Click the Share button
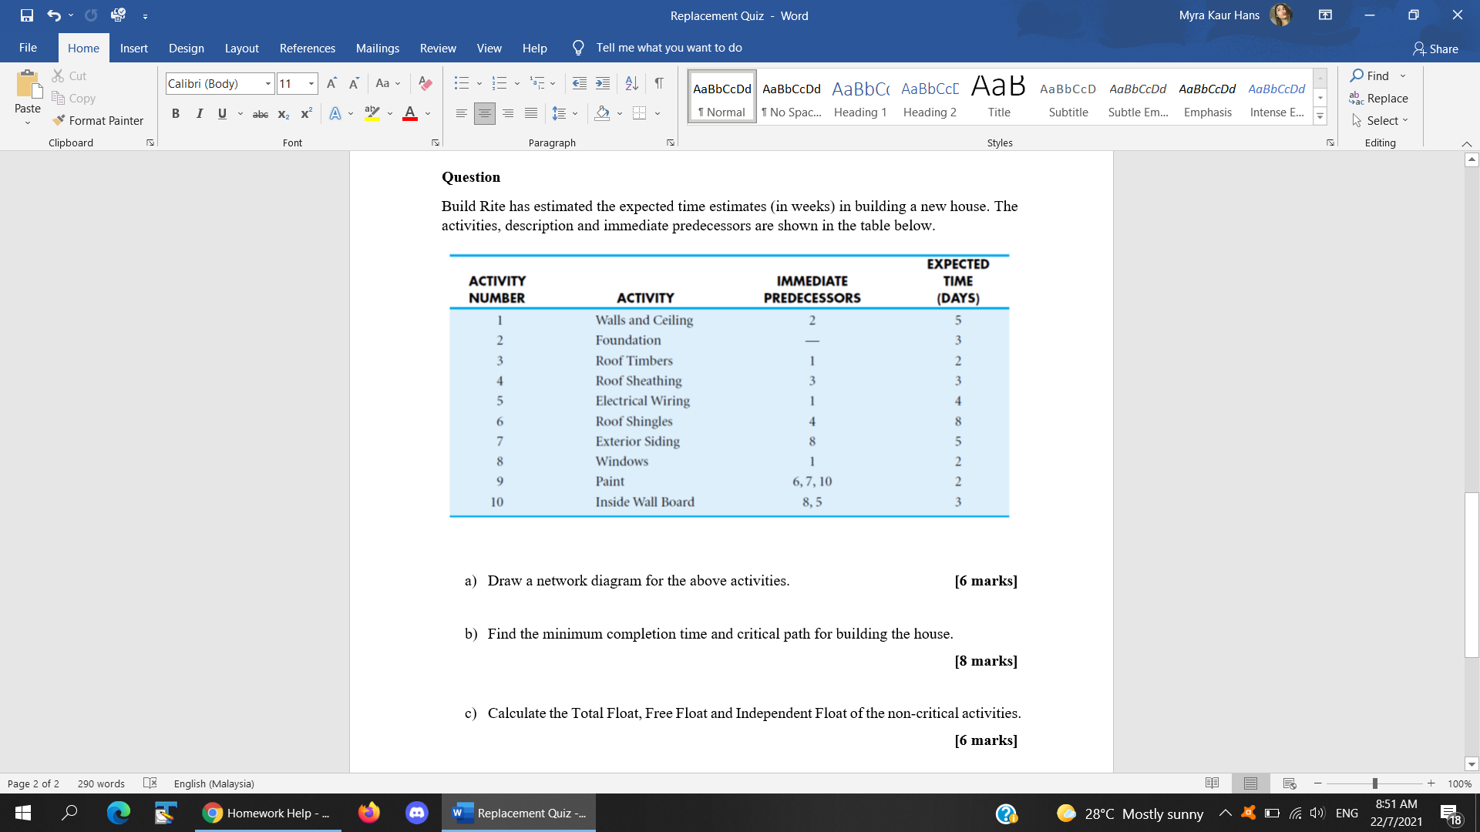Viewport: 1480px width, 832px height. tap(1435, 49)
